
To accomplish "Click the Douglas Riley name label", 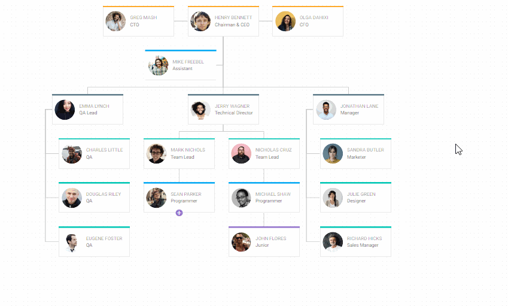I will pos(103,194).
